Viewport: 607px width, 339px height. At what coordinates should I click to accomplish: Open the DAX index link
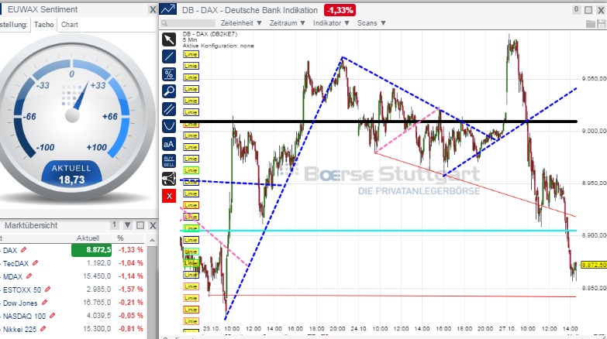pyautogui.click(x=10, y=251)
